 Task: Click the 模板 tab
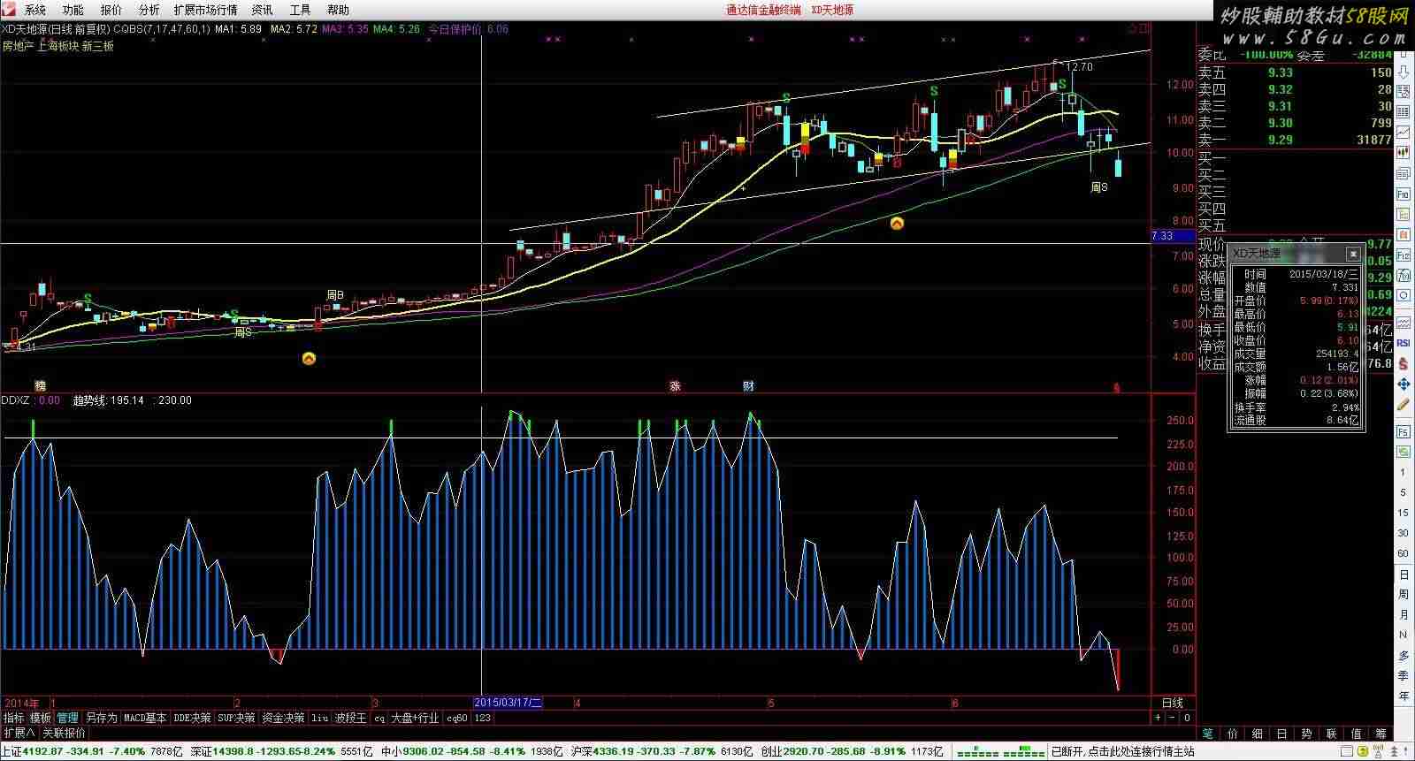pos(41,718)
